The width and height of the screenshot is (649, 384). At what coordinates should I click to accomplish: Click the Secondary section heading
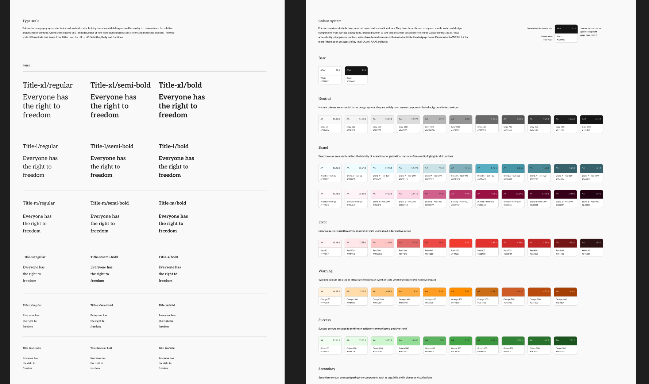point(327,369)
